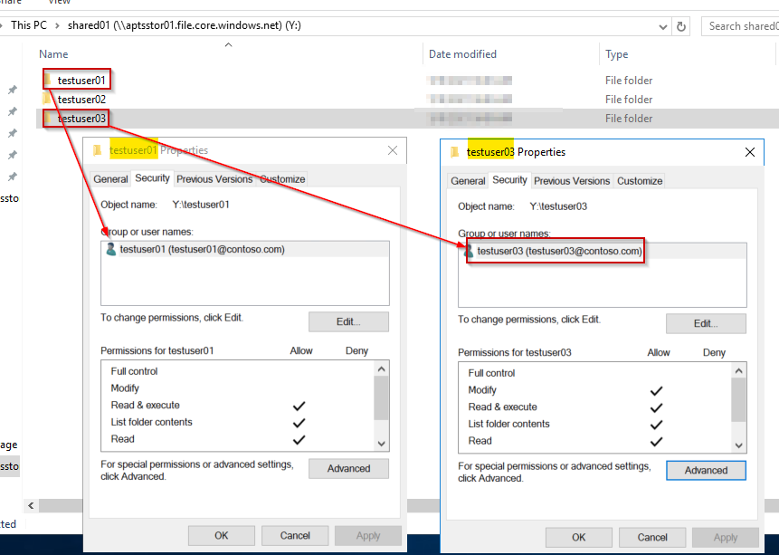Click Edit button in testuser01 Properties

point(348,321)
